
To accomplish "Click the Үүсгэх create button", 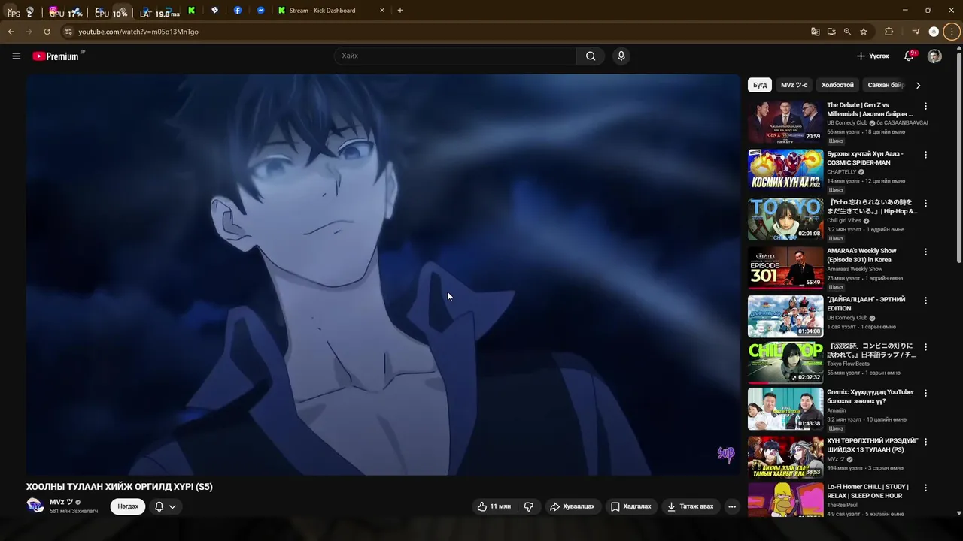I will [x=873, y=56].
